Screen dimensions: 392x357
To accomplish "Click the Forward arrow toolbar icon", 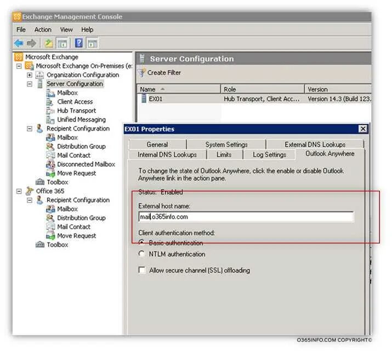I will point(31,43).
